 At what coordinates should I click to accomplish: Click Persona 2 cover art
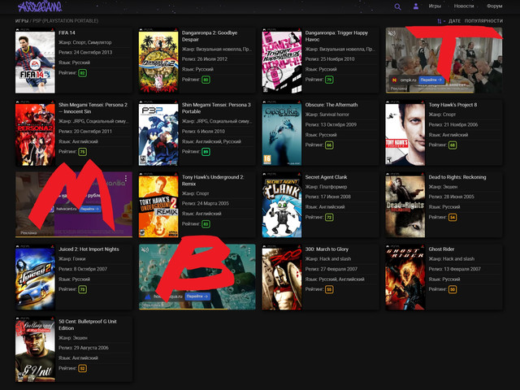tap(35, 132)
